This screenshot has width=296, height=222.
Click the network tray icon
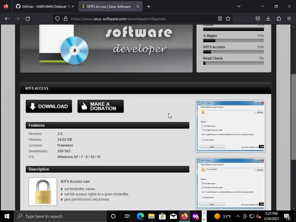point(252,216)
